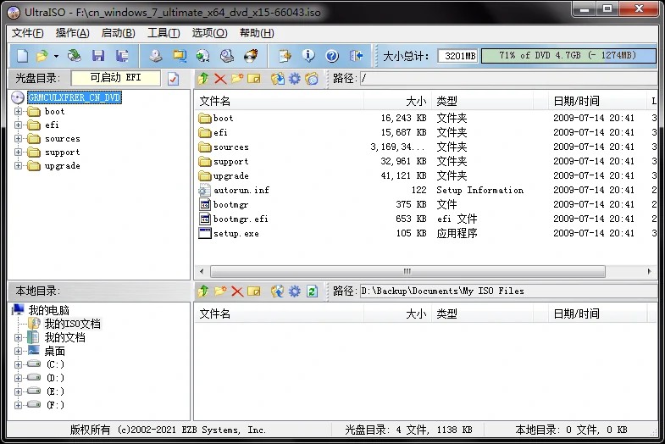
Task: Click the blue gear icon in the local toolbar
Action: [295, 291]
